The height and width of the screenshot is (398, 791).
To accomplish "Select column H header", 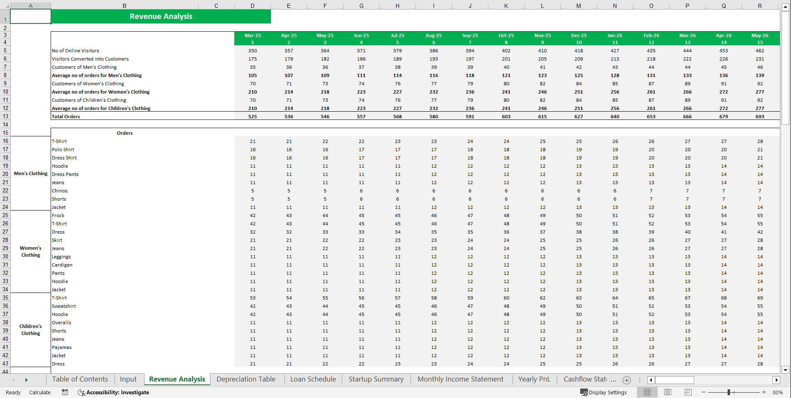I will [397, 6].
